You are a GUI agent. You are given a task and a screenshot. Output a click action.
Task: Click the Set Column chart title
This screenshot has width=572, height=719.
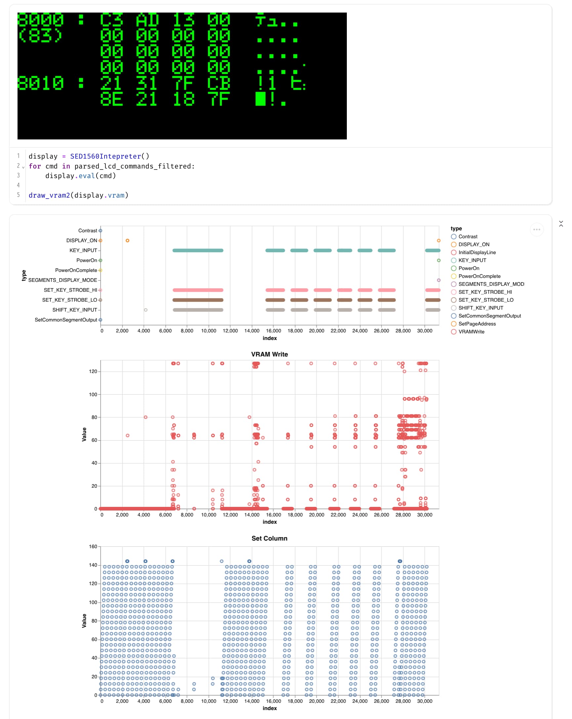tap(269, 538)
